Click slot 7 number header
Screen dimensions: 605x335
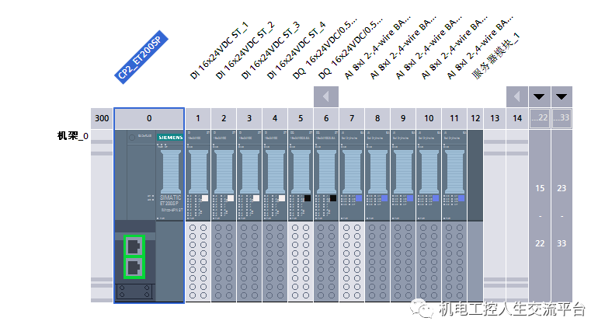[x=352, y=118]
